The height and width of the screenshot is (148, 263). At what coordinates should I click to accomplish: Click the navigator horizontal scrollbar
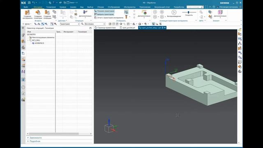pos(54,134)
